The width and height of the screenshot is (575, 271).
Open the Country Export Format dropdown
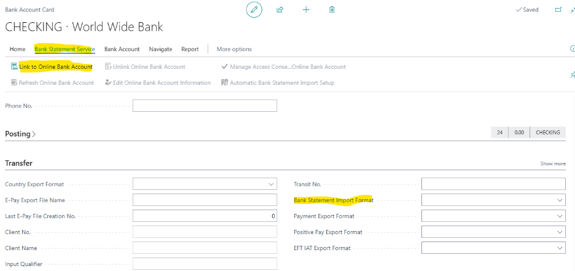pos(272,184)
